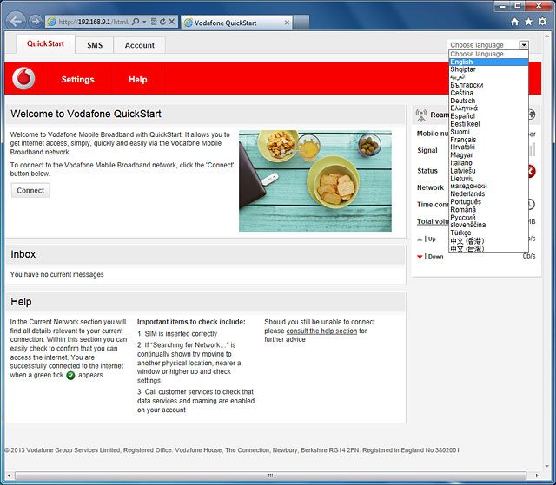This screenshot has height=485, width=556.
Task: Click the Connect button
Action: (x=30, y=191)
